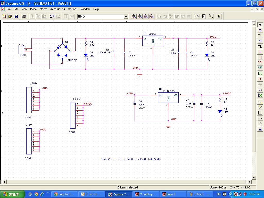Viewport: 264px width, 198px height.
Task: Click the new document icon
Action: point(4,16)
